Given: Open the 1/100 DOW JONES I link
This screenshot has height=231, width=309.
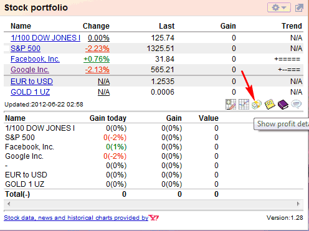Looking at the screenshot, I should (x=45, y=38).
